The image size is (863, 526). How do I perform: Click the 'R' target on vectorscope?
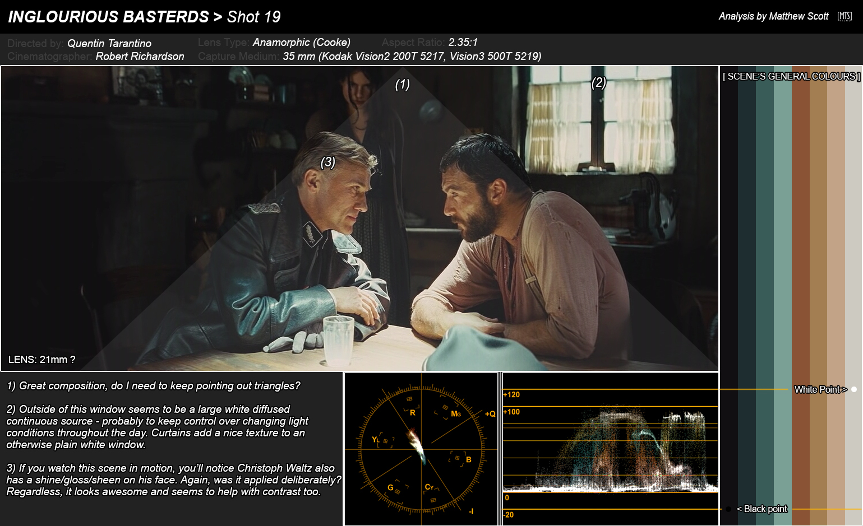tap(412, 413)
